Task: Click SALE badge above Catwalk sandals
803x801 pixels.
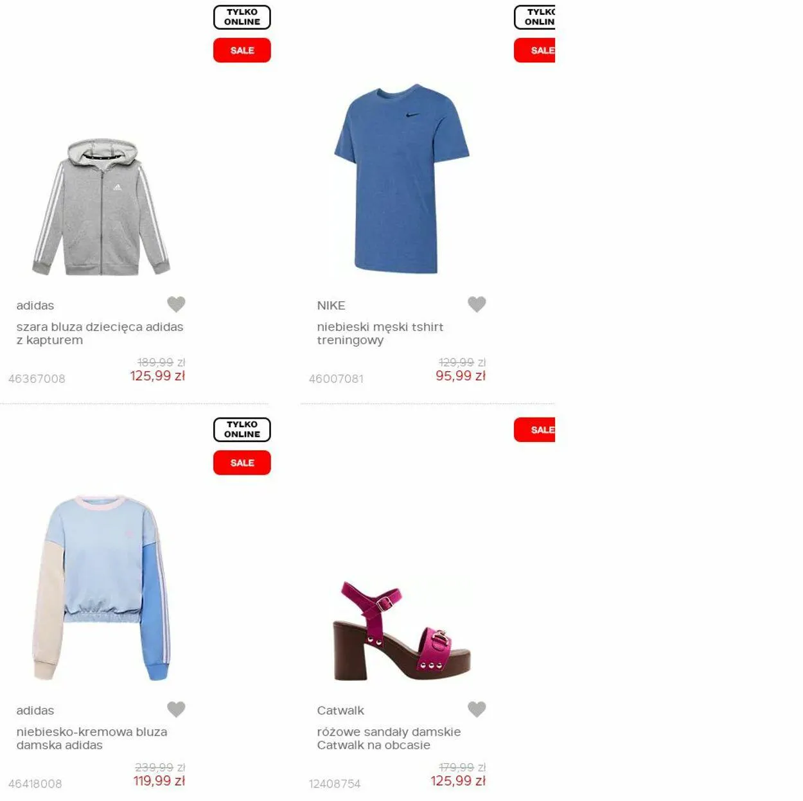Action: (534, 430)
